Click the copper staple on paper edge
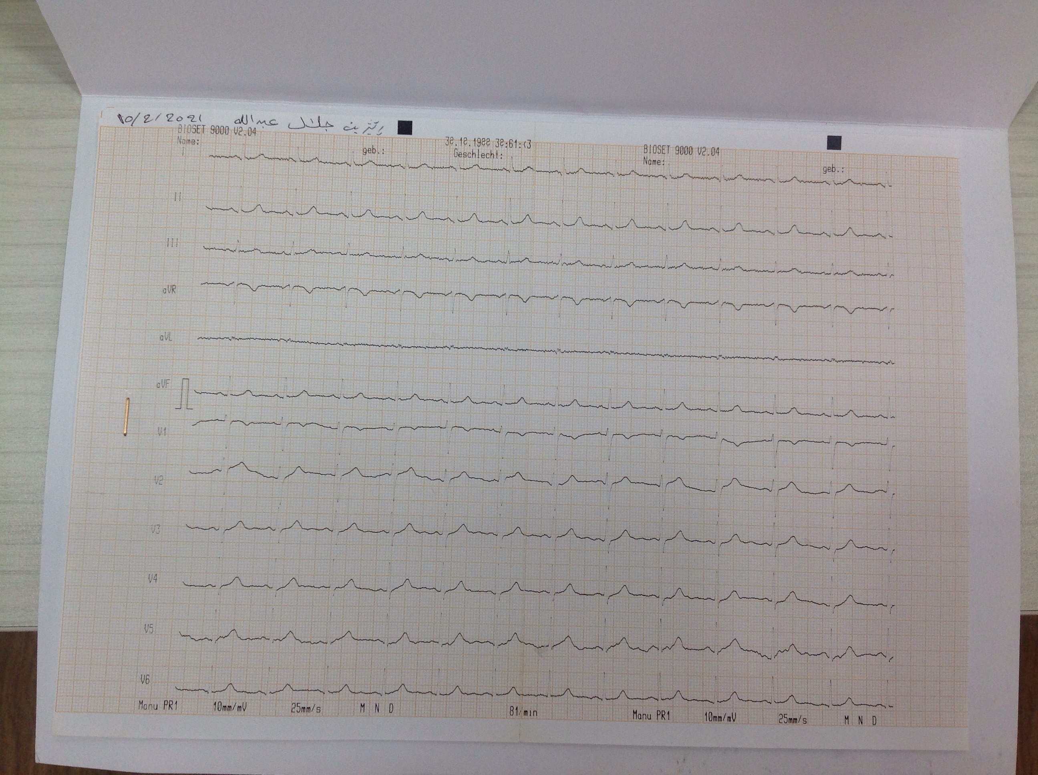The image size is (1038, 775). [127, 417]
